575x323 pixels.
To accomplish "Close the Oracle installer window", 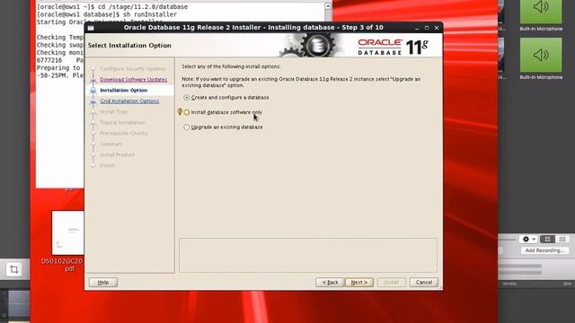I will pyautogui.click(x=437, y=28).
